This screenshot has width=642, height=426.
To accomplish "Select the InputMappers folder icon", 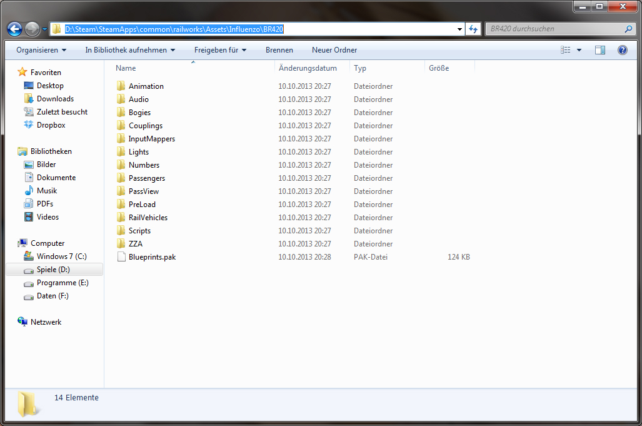I will [121, 138].
